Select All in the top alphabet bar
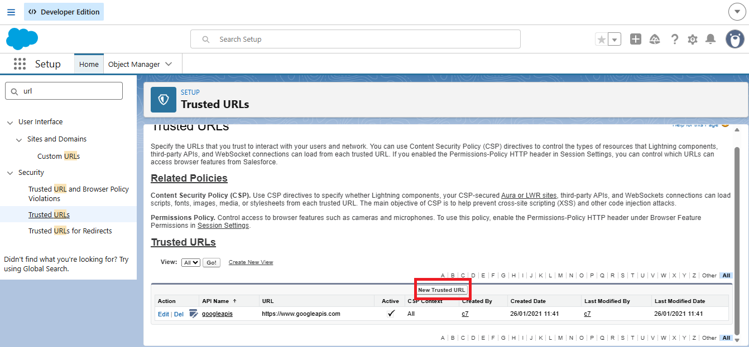The width and height of the screenshot is (749, 347). coord(726,276)
